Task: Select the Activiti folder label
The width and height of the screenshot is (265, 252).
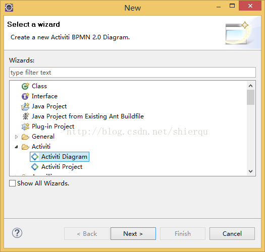Action: tap(41, 147)
